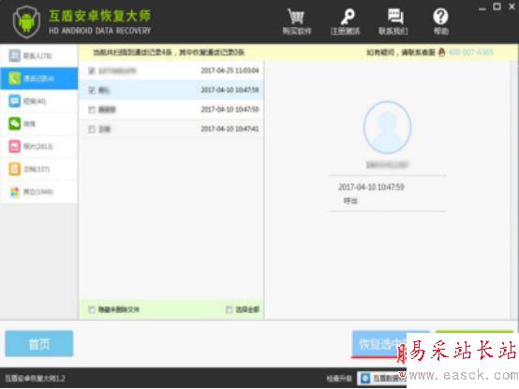Click the contact avatar in detail pane
Screen dimensions: 519x389
tap(387, 127)
